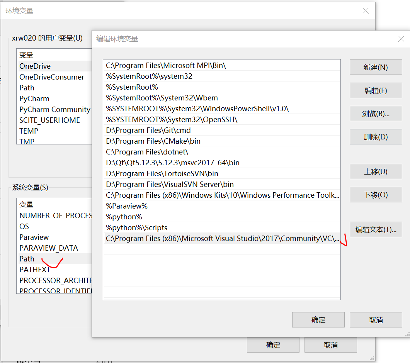The height and width of the screenshot is (363, 410).
Task: Cancel the edit dialog via 取消
Action: (375, 320)
